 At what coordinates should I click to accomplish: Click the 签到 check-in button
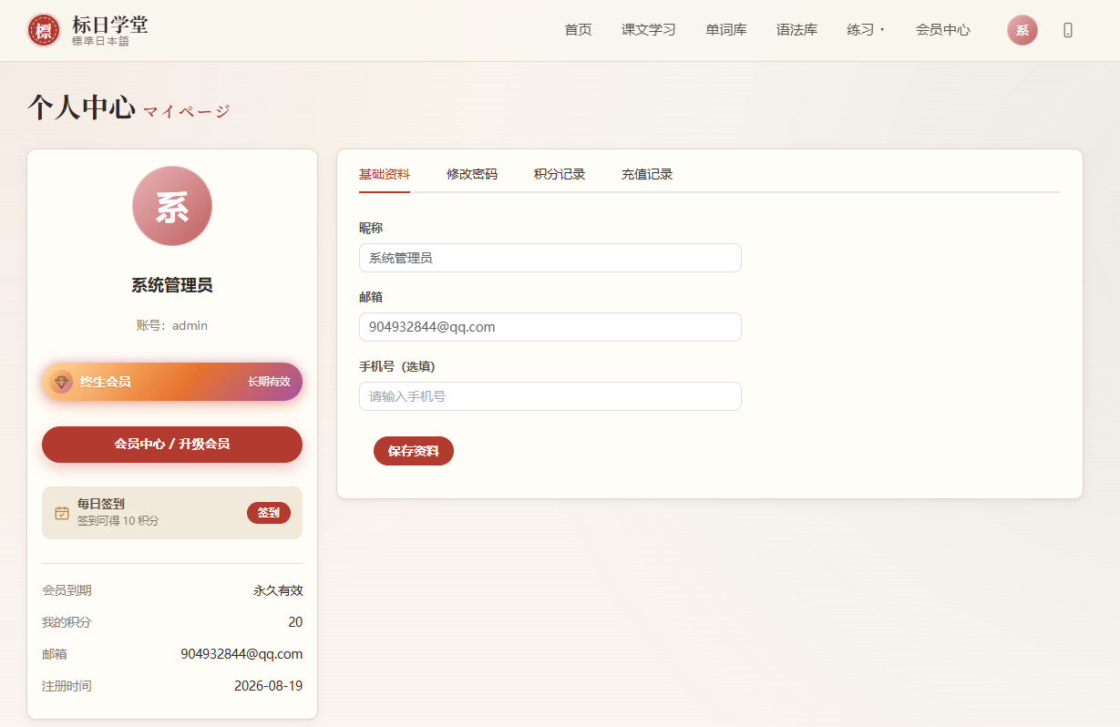coord(269,513)
